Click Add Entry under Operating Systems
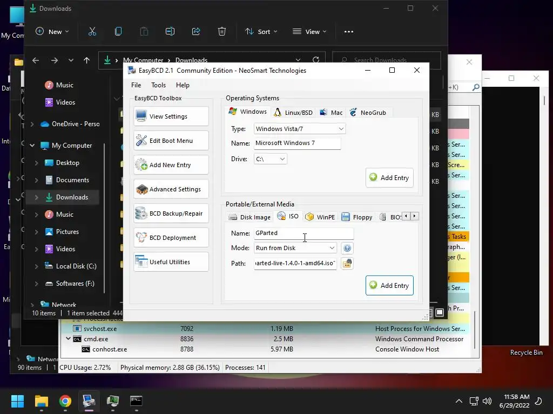Viewport: 553px width, 414px height. [389, 178]
